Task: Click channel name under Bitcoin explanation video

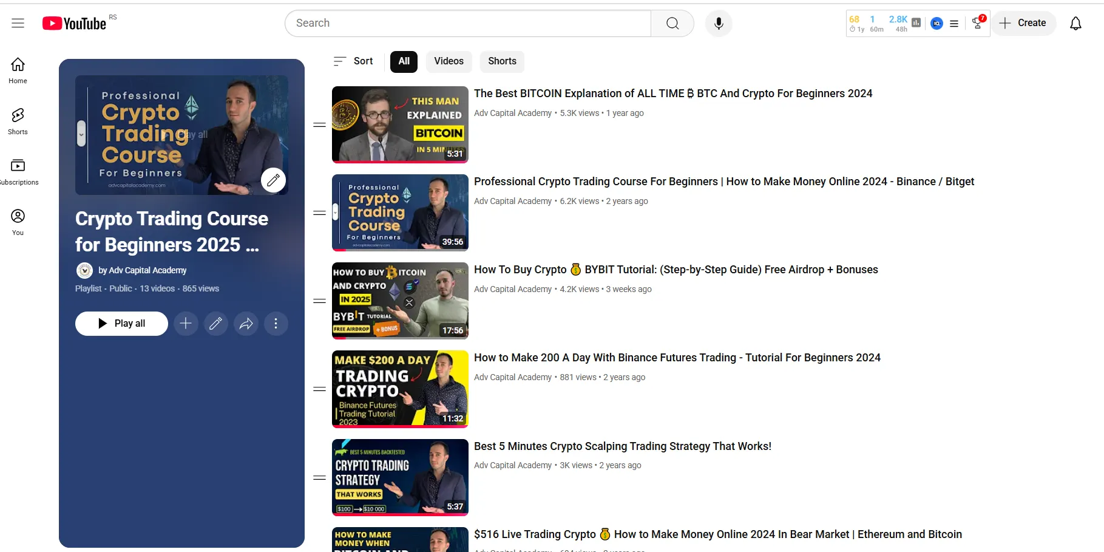Action: [513, 113]
